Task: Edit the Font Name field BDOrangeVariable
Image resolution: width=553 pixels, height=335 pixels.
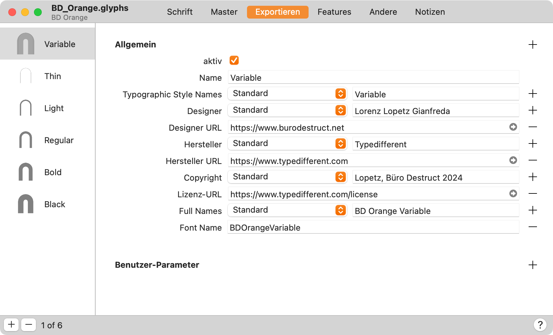Action: click(373, 227)
